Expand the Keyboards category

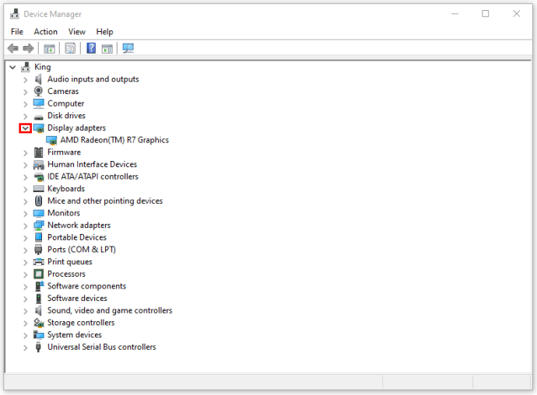pos(26,190)
